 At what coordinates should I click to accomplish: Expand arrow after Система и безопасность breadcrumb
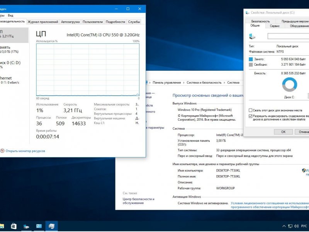224,82
